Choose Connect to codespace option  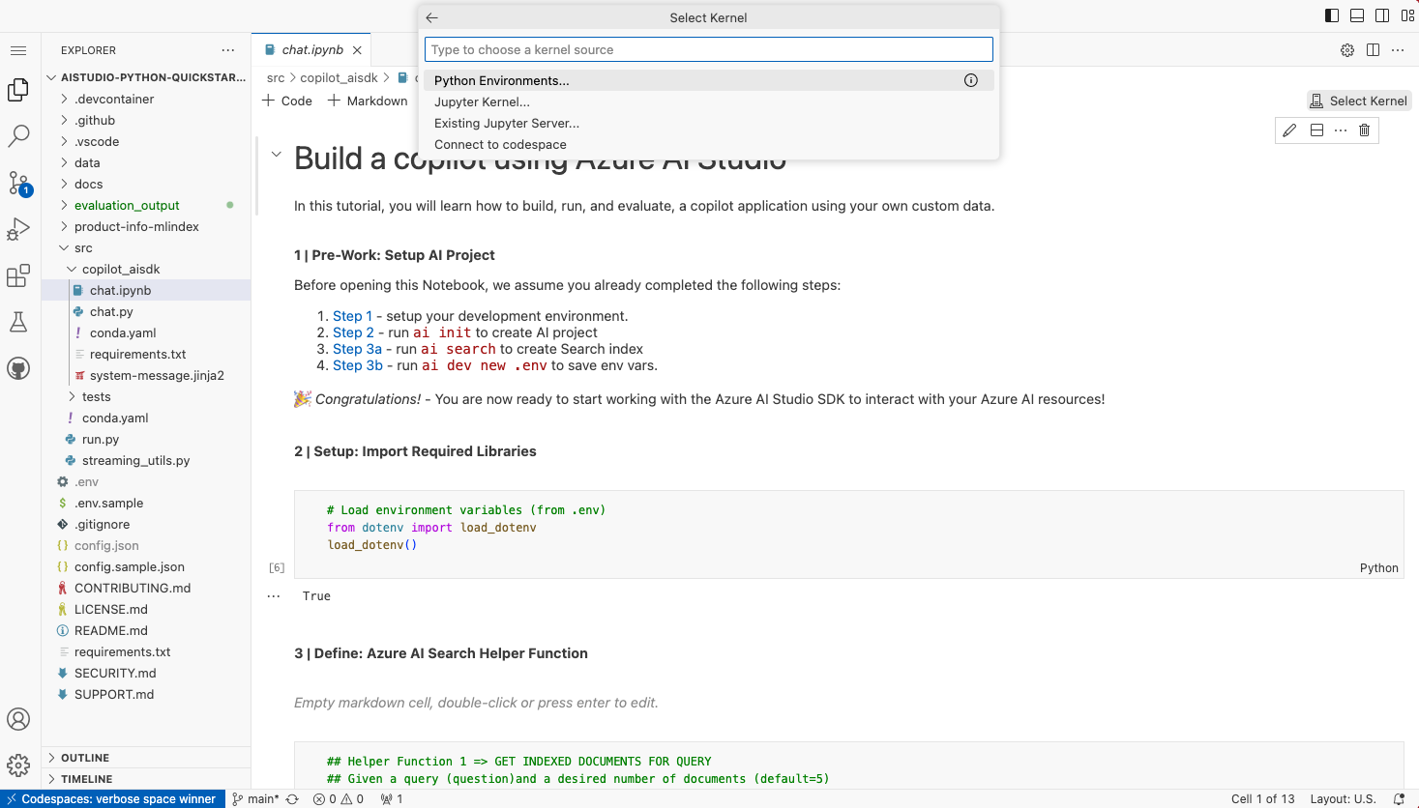point(709,144)
